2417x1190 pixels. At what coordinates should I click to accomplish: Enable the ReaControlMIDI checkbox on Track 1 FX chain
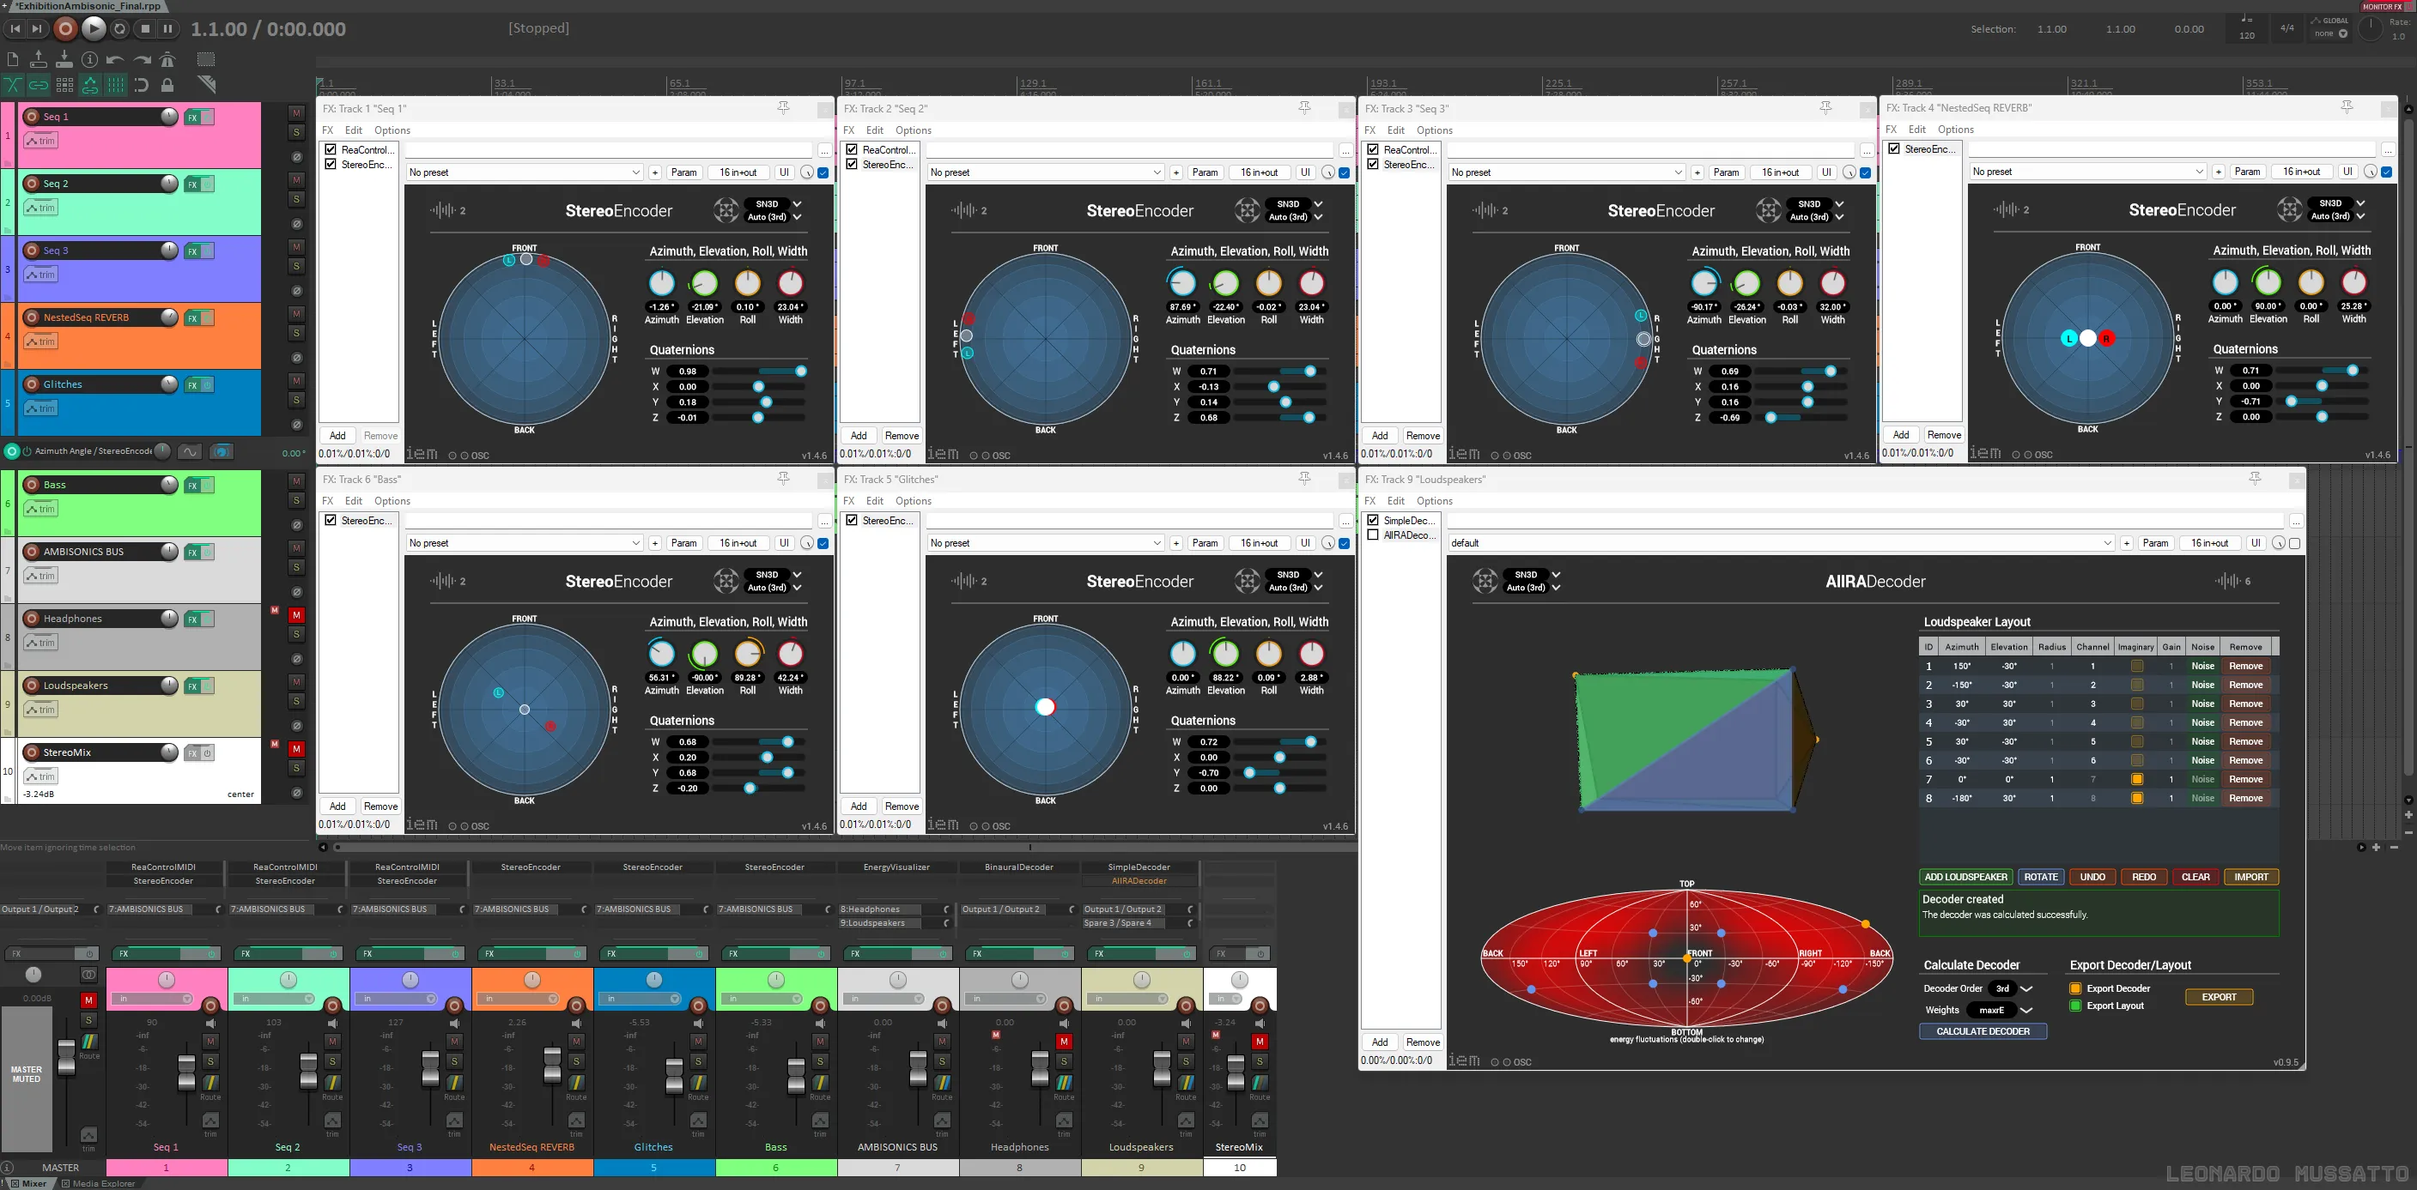click(x=331, y=150)
